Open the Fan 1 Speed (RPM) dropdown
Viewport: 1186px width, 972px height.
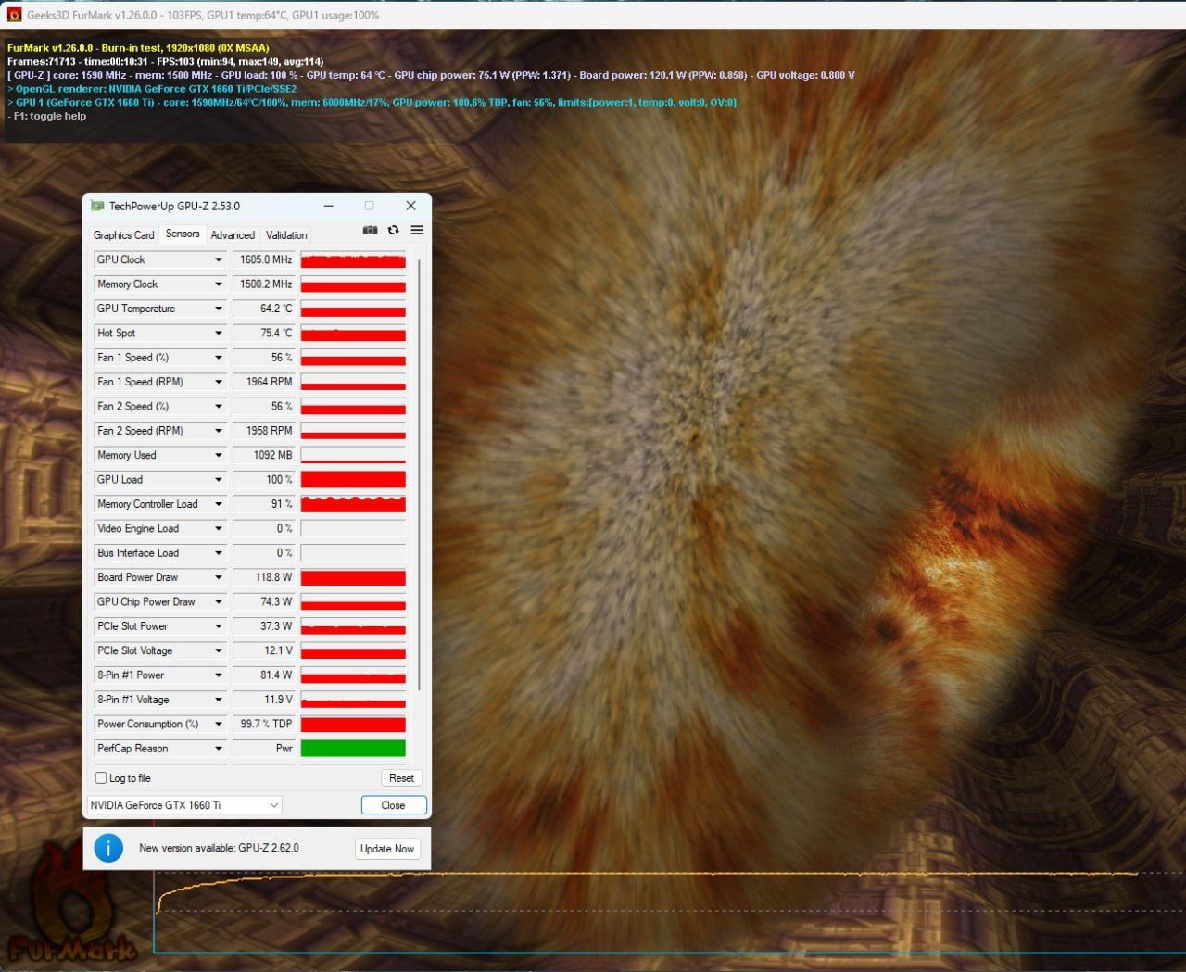[219, 382]
